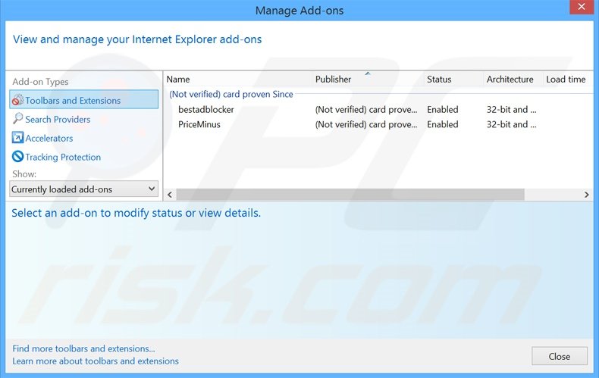The image size is (599, 378).
Task: Collapse the card proven Since group header
Action: 231,94
